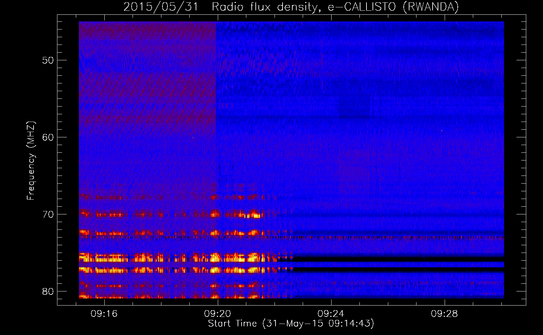Click the 70 frequency tick label
Viewport: 543px width, 335px height.
point(48,214)
